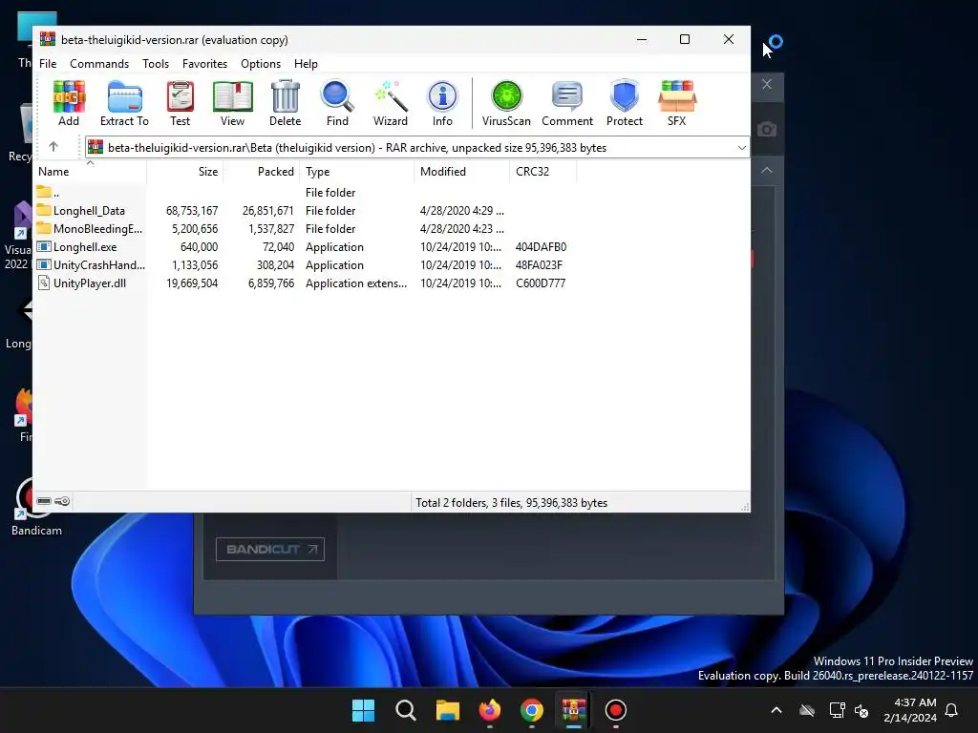Open the File menu

(48, 64)
